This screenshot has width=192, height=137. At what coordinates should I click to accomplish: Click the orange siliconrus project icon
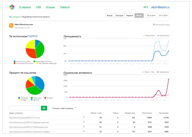11,26
